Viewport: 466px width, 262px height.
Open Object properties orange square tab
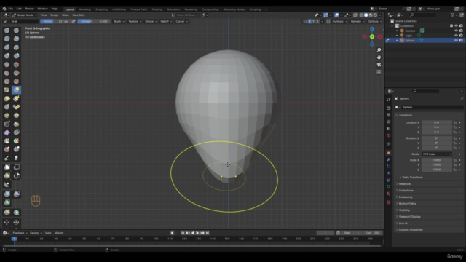(388, 153)
